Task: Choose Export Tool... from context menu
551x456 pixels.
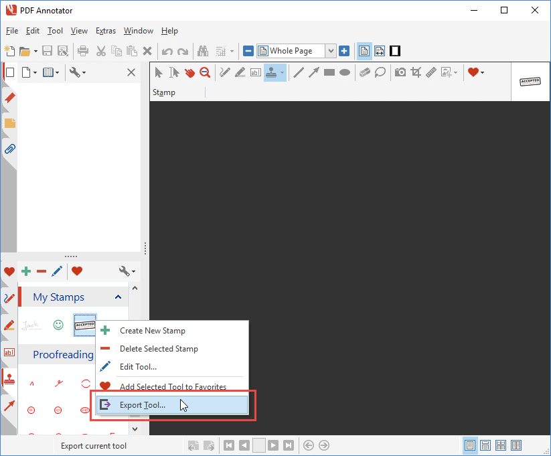Action: (172, 405)
